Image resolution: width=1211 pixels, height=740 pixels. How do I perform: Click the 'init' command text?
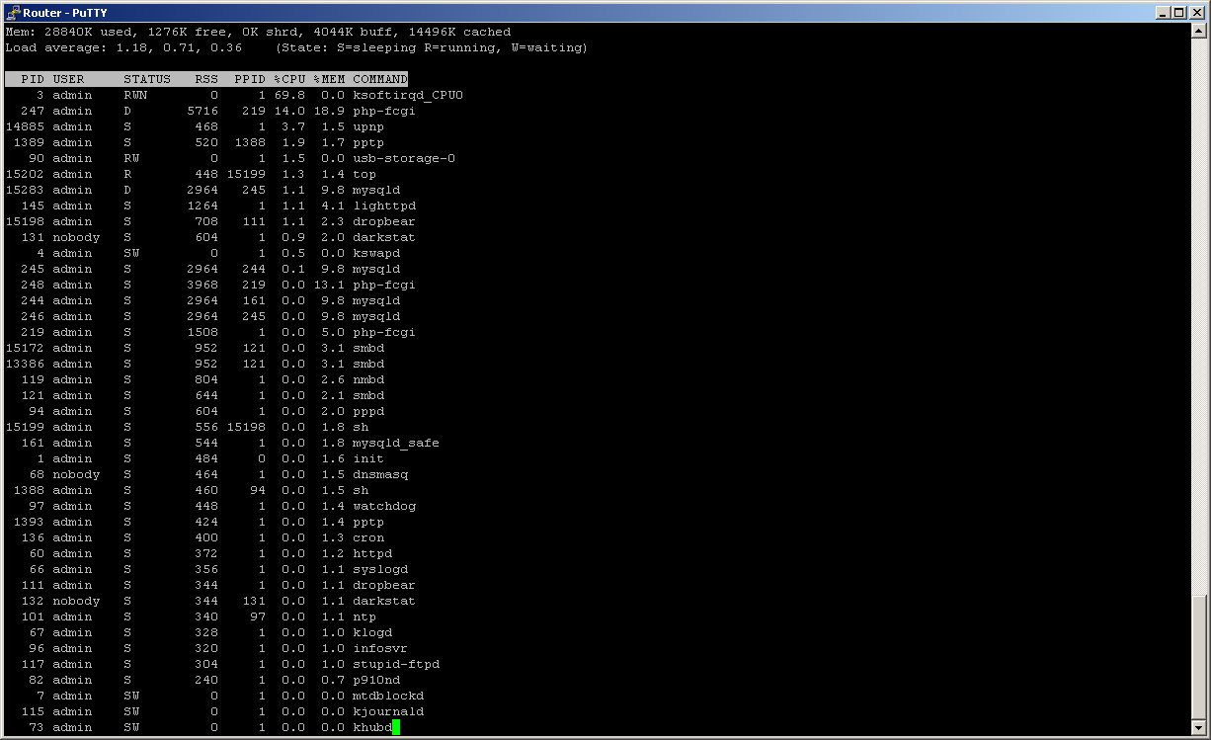[368, 458]
